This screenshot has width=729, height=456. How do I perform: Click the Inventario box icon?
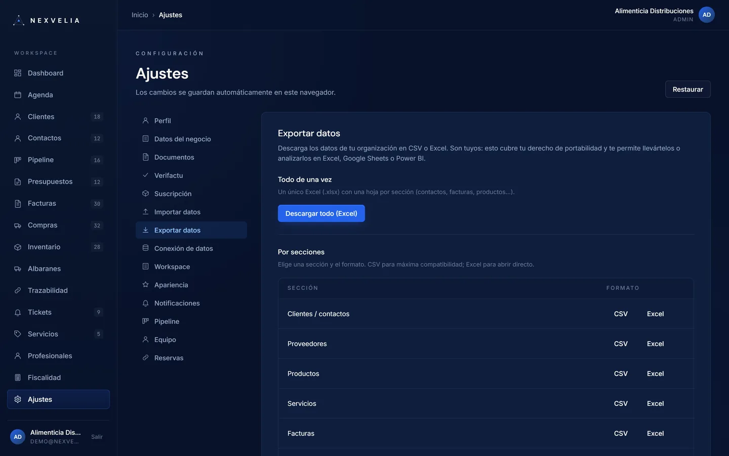point(18,247)
